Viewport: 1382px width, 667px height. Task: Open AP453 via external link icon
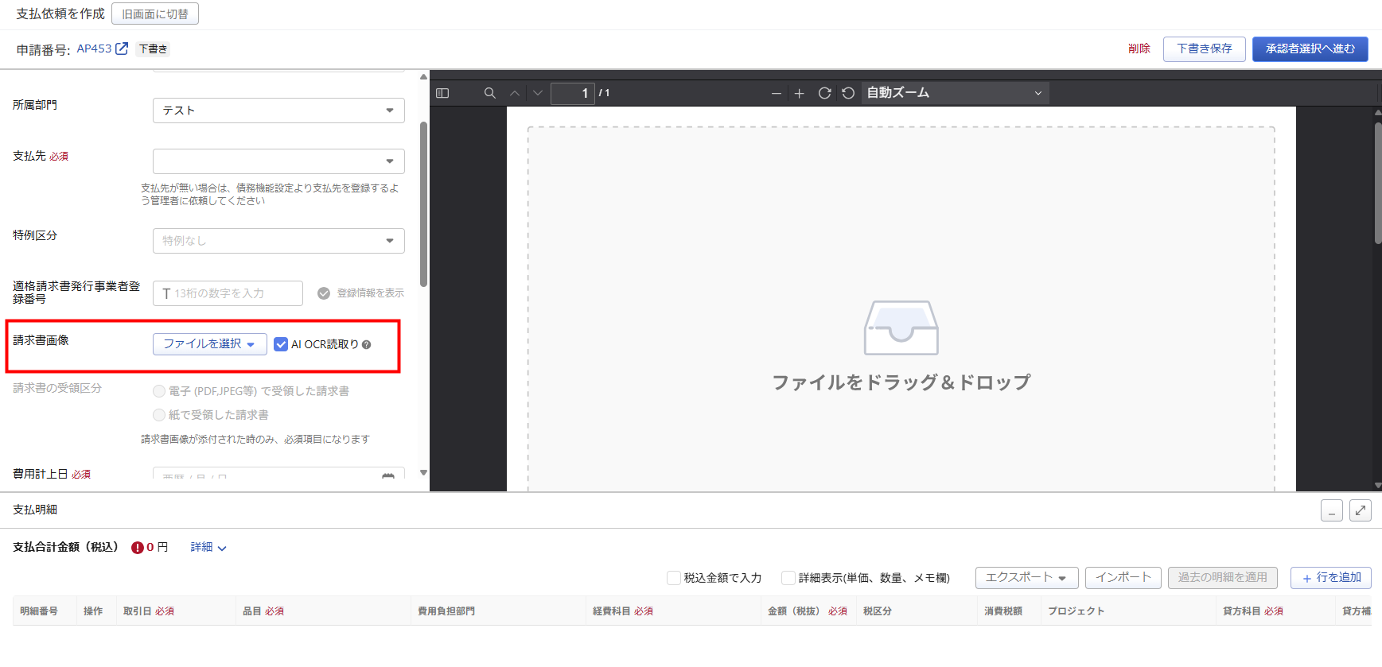coord(122,48)
